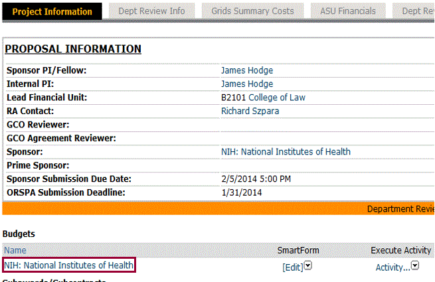This screenshot has height=282, width=435.
Task: Click the [Edit] SmartForm link
Action: (292, 267)
